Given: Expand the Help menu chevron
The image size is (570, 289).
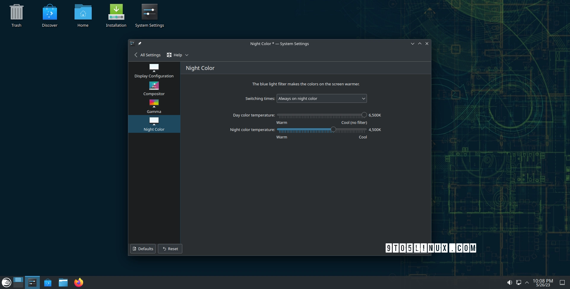Looking at the screenshot, I should [187, 55].
